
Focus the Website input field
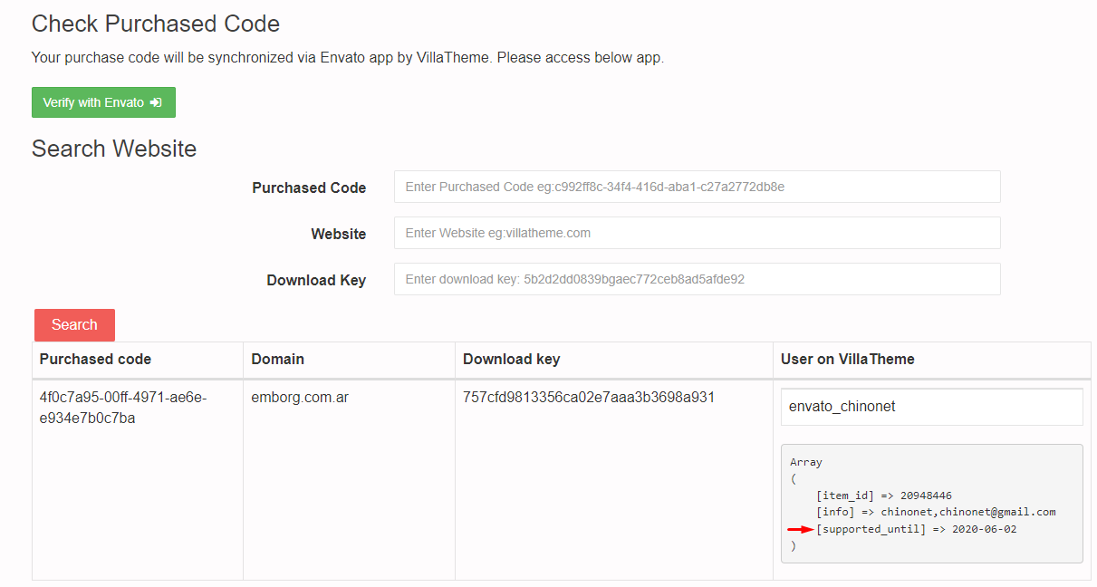click(697, 233)
